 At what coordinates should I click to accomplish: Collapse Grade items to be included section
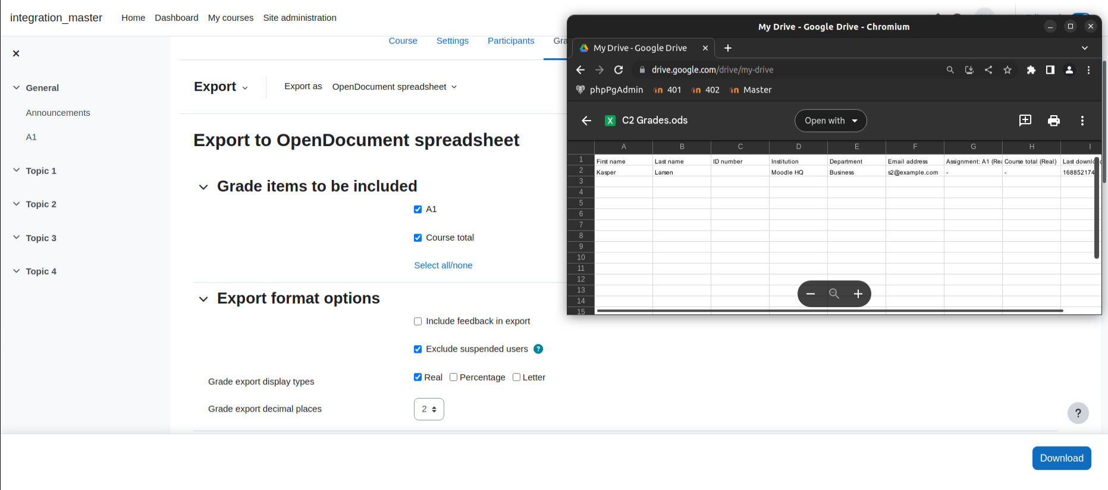click(203, 187)
